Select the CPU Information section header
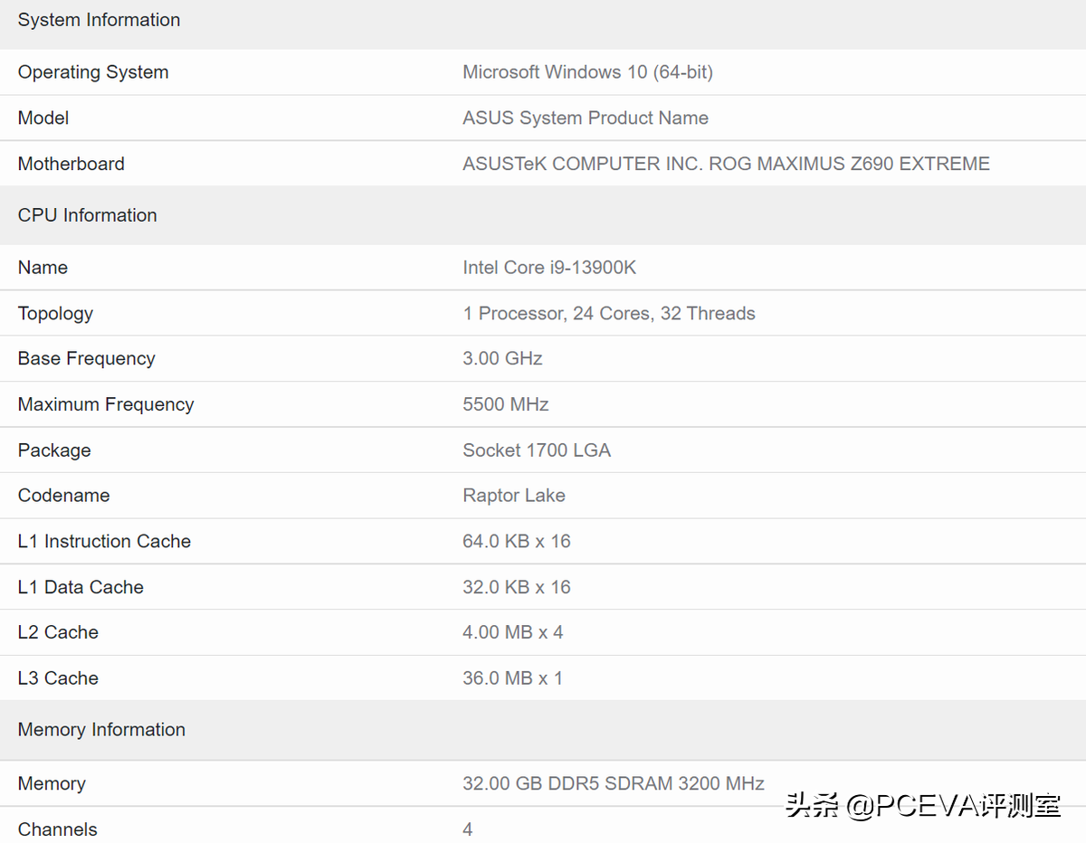The width and height of the screenshot is (1086, 843). click(87, 215)
